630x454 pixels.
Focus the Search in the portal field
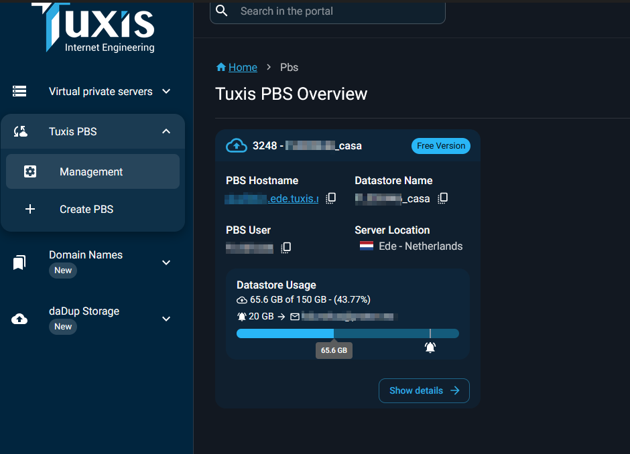328,11
